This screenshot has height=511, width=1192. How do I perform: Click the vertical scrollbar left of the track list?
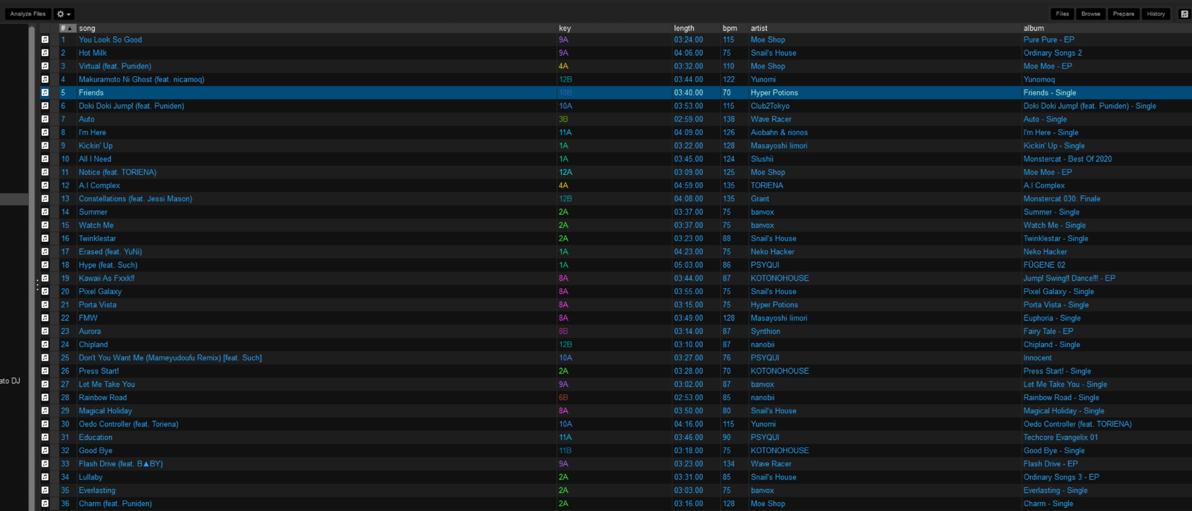click(x=32, y=268)
